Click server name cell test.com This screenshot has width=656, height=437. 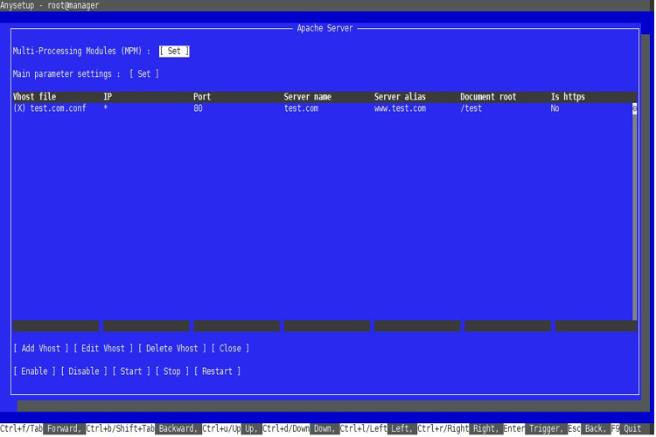click(301, 108)
